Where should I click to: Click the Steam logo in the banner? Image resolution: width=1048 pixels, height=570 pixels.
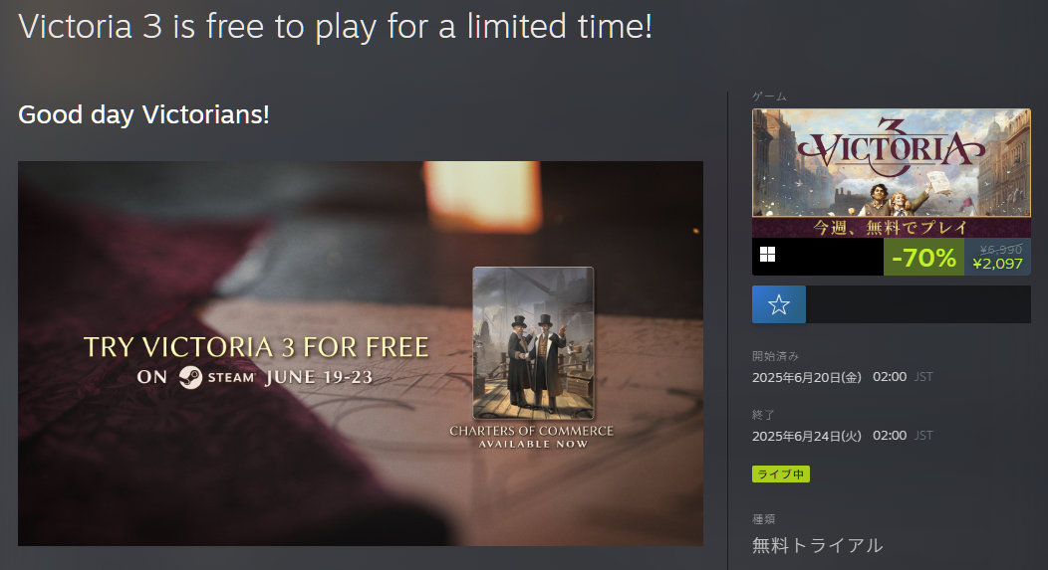pyautogui.click(x=190, y=377)
